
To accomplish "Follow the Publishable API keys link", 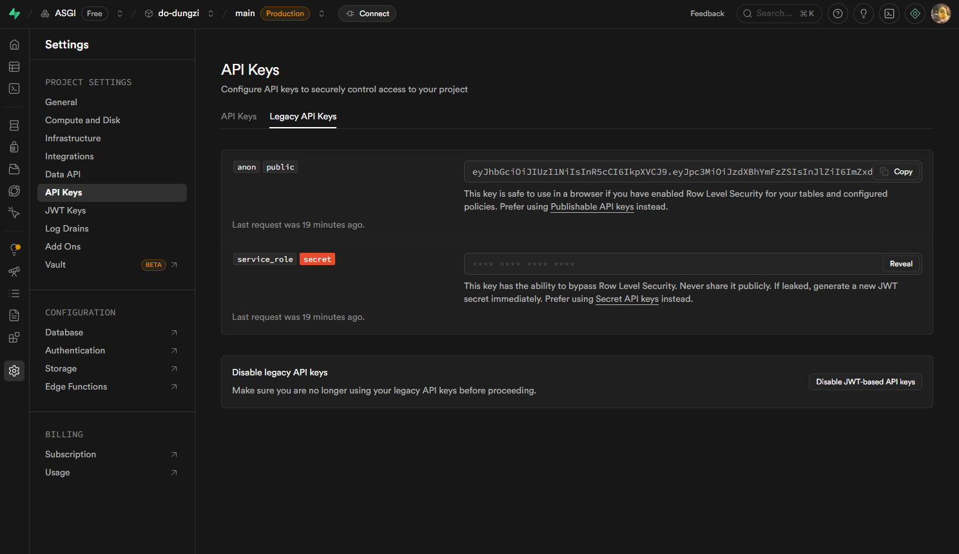I will click(x=592, y=207).
